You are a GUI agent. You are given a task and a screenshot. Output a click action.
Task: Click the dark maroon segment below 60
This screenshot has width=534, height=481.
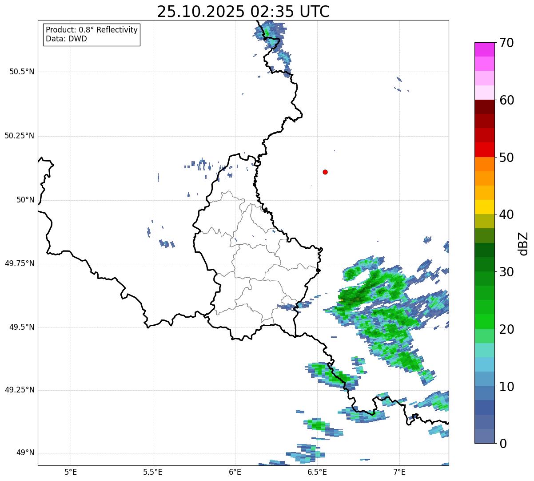coord(484,107)
